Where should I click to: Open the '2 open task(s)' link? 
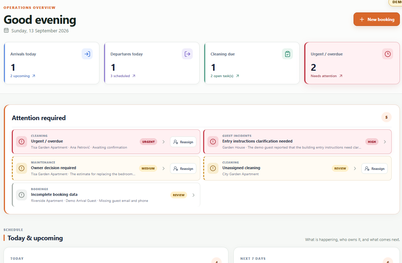coord(225,76)
